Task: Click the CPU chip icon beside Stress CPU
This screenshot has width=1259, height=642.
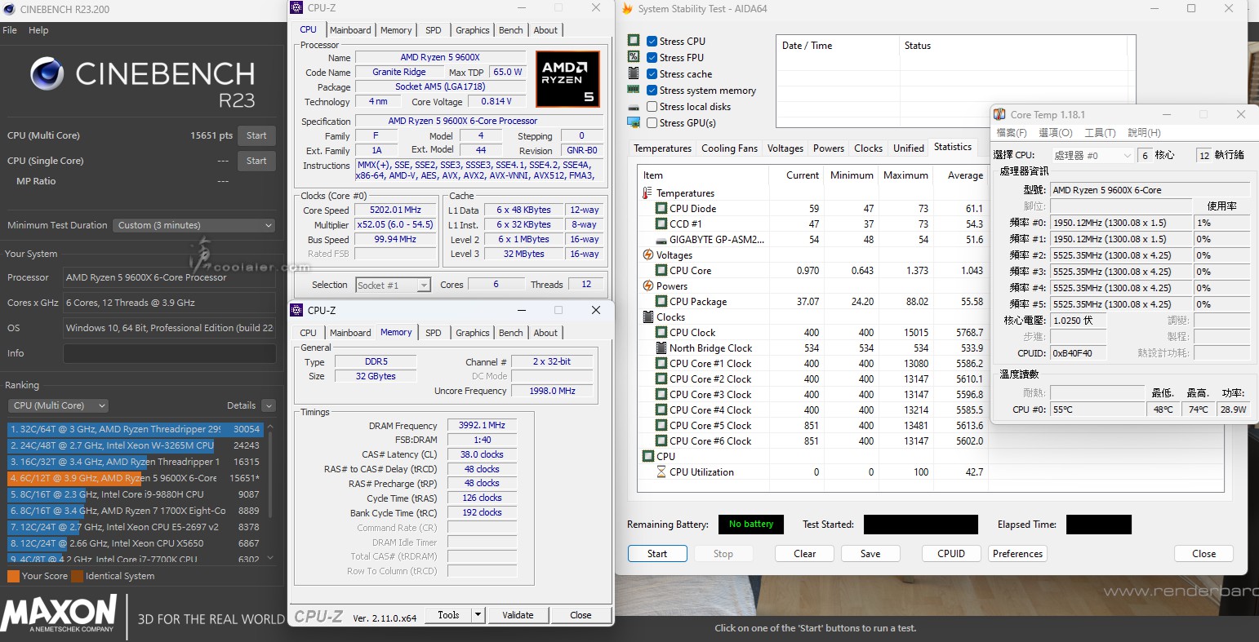Action: [x=634, y=41]
